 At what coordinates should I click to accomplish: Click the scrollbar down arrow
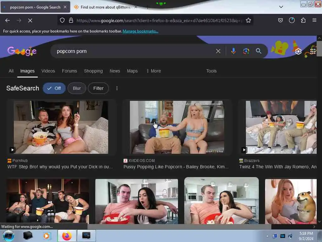click(x=319, y=222)
